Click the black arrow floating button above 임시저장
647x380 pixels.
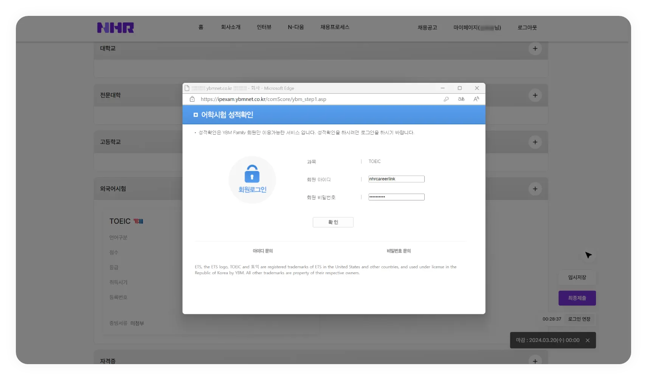[x=588, y=255]
